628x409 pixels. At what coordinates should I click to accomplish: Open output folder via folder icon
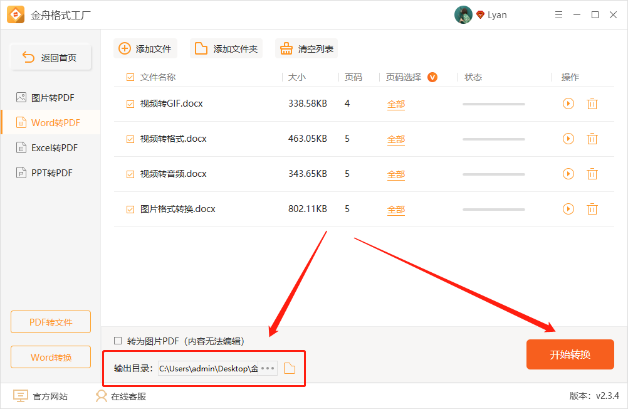click(x=289, y=368)
